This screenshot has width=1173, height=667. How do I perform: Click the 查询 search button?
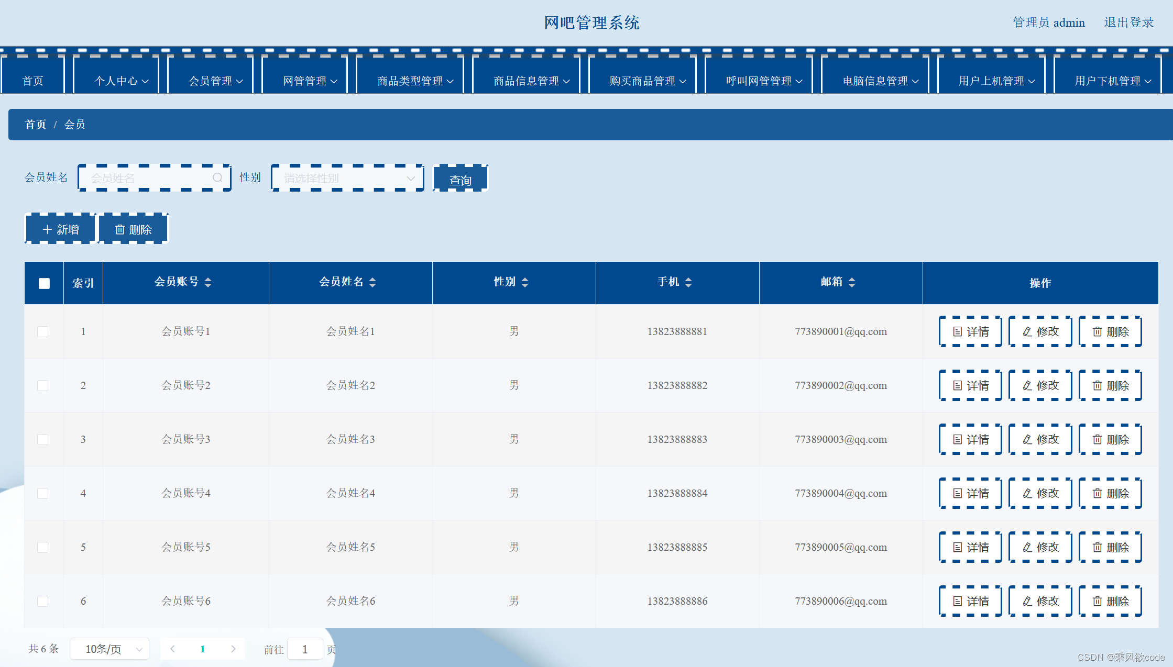pos(460,180)
